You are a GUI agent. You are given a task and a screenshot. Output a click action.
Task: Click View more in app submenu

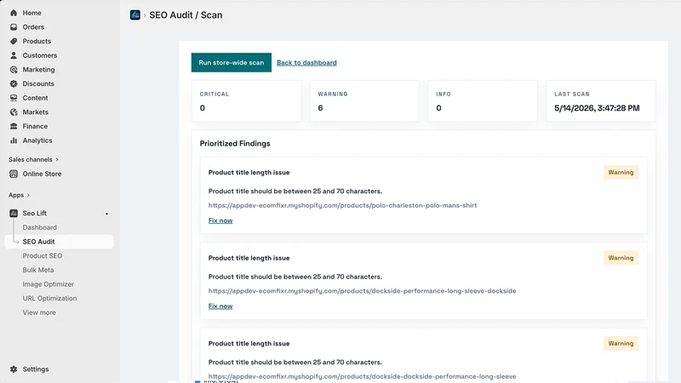click(x=39, y=312)
